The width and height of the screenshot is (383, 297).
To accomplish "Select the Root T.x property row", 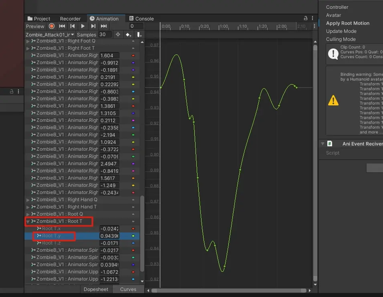I will pos(82,228).
